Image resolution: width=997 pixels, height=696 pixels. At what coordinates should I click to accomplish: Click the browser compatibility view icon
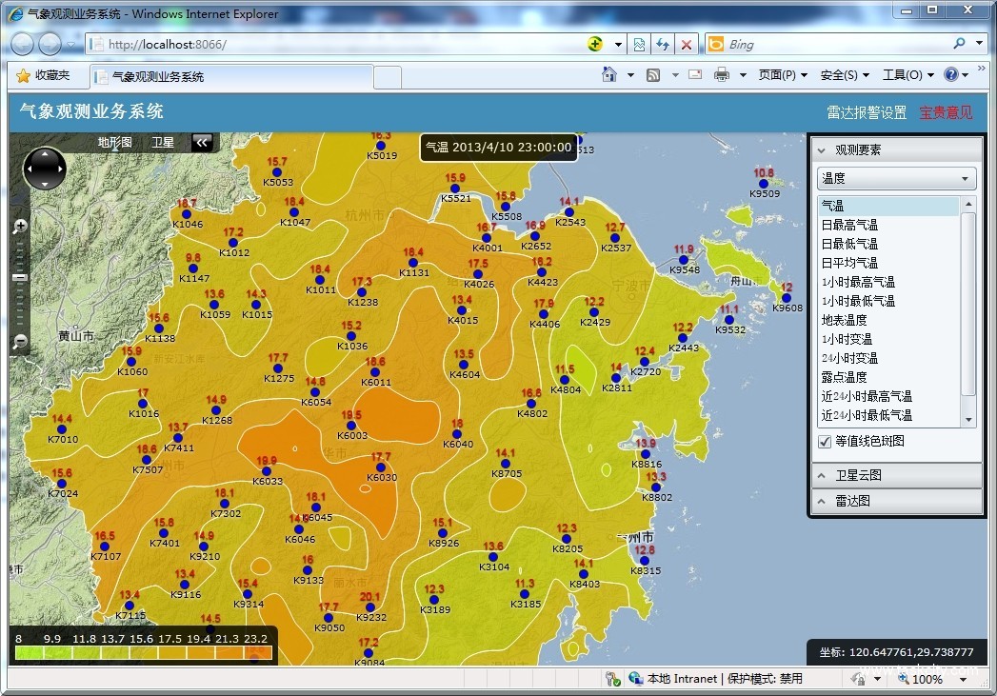click(638, 44)
